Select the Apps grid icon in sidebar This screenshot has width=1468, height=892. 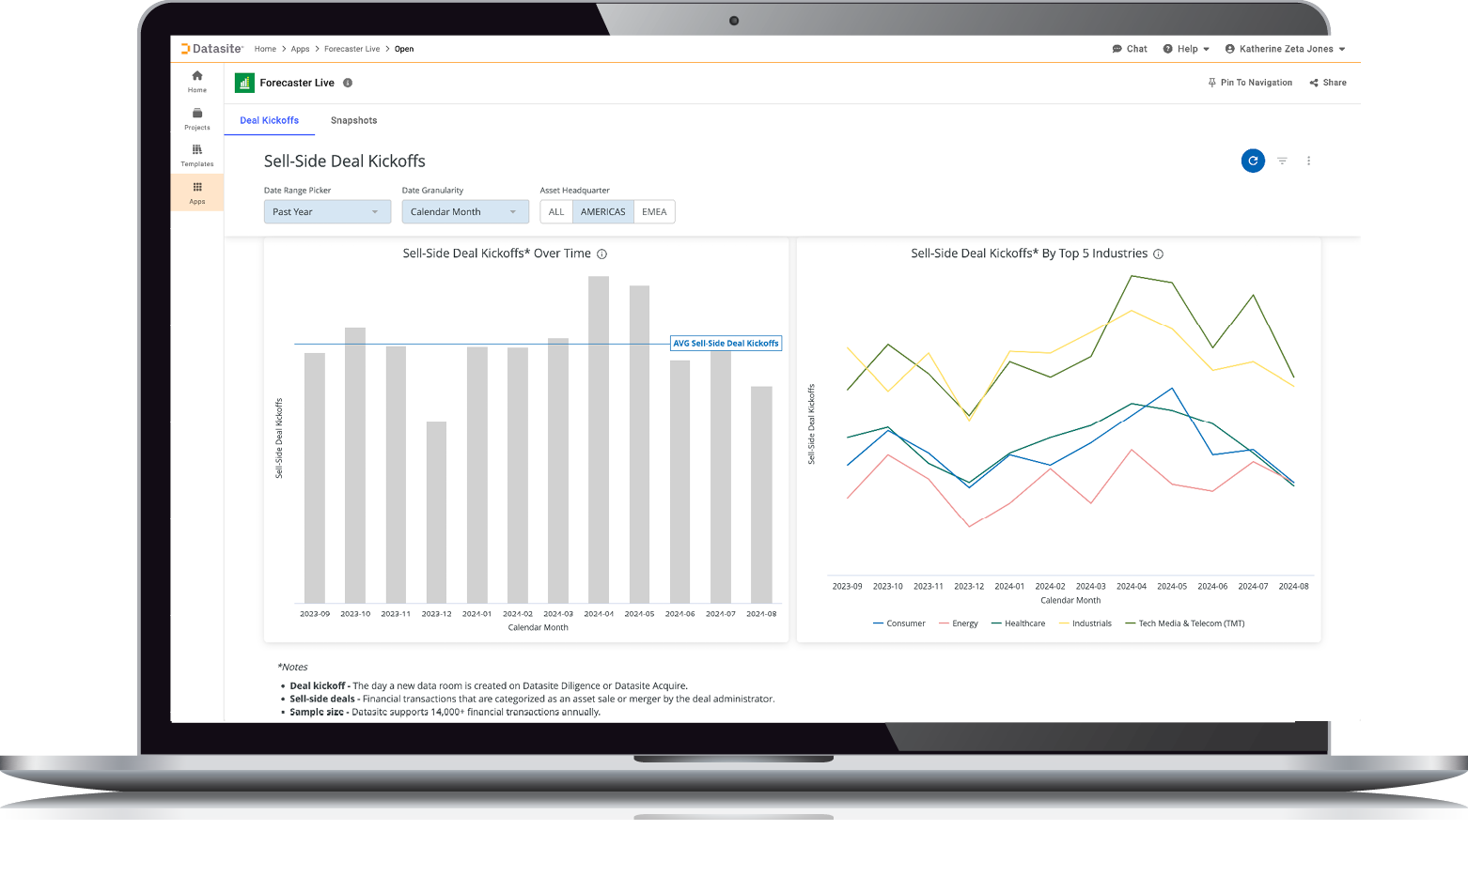[x=196, y=188]
